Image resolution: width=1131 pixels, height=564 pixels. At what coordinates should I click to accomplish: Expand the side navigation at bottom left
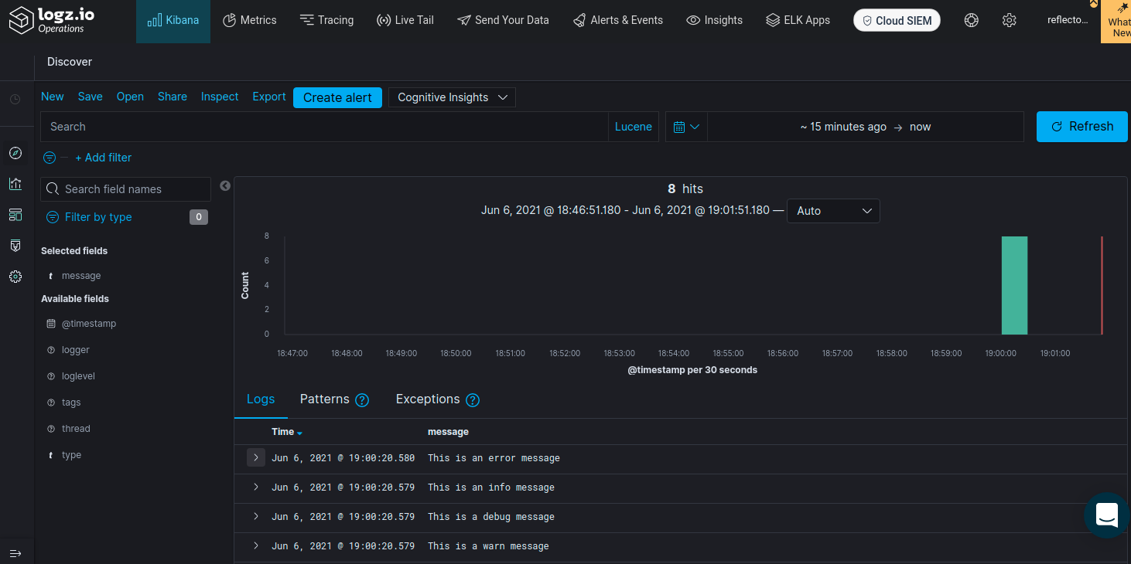coord(15,553)
